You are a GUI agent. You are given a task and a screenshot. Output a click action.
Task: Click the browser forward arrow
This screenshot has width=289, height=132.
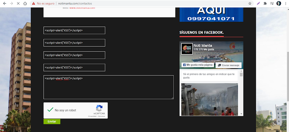(12, 4)
